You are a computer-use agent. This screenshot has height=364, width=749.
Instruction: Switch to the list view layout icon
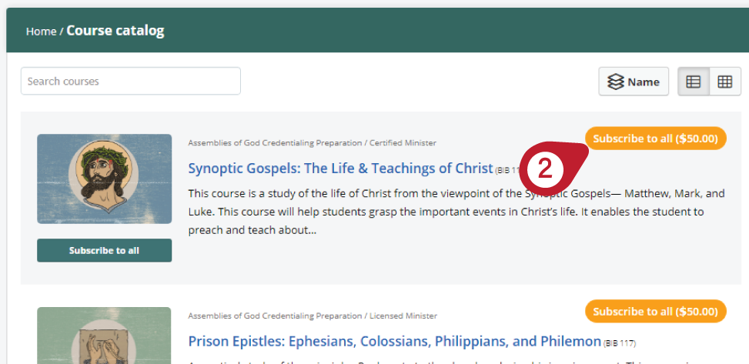693,82
